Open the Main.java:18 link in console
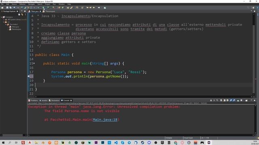The height and width of the screenshot is (145, 259). click(105, 120)
